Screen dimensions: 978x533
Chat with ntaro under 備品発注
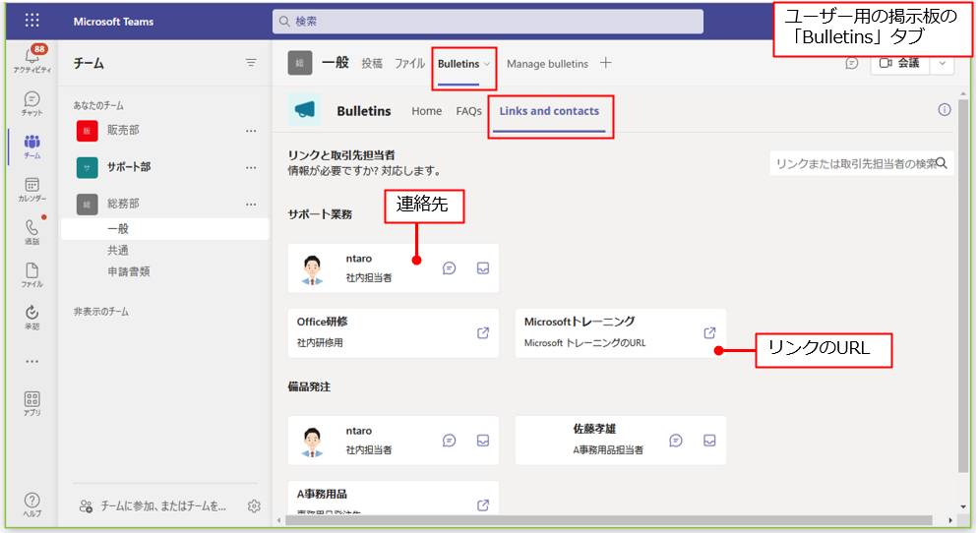click(449, 441)
